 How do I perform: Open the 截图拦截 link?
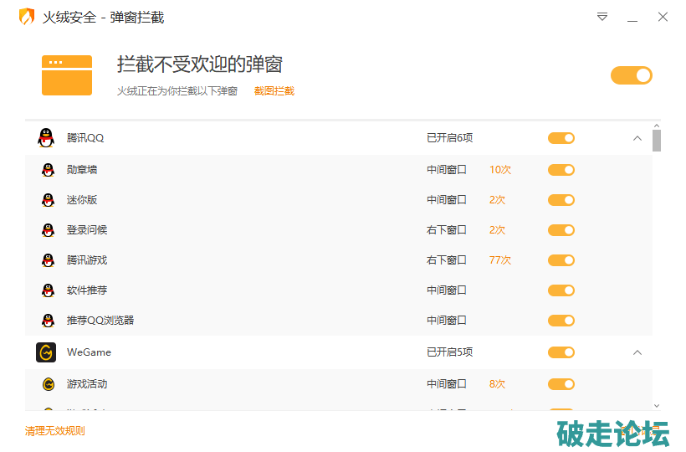(274, 91)
